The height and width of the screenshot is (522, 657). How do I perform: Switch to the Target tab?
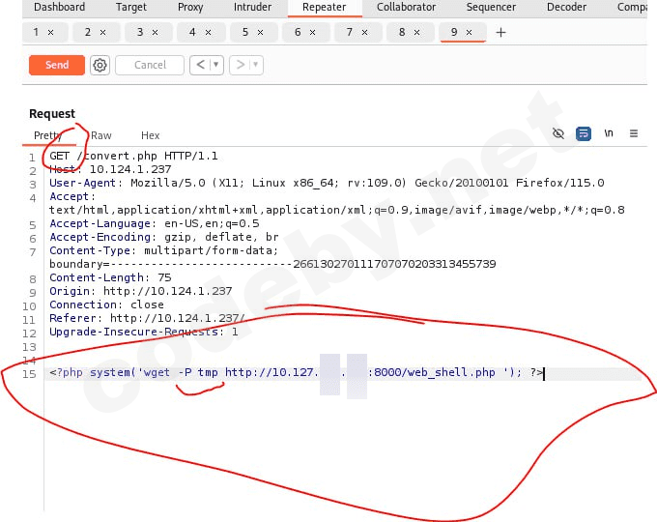tap(131, 7)
